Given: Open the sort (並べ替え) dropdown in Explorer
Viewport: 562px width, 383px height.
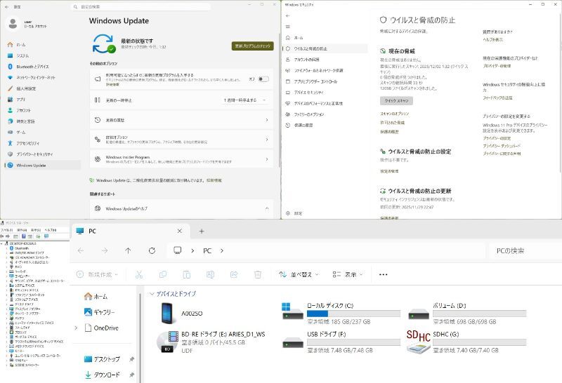Looking at the screenshot, I should [x=299, y=274].
